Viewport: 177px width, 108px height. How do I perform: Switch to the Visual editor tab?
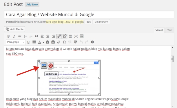[159, 30]
